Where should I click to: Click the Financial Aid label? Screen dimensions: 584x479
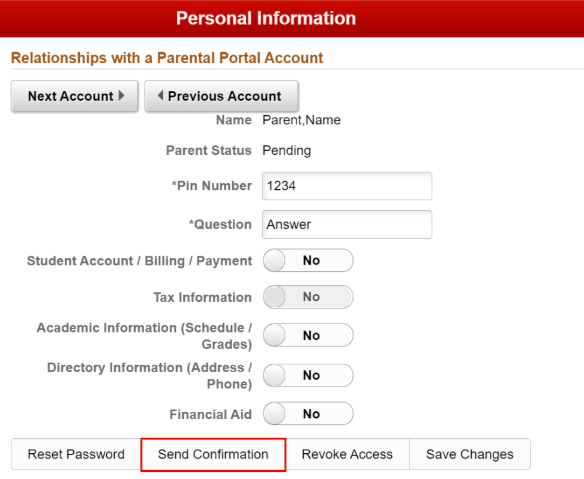211,414
